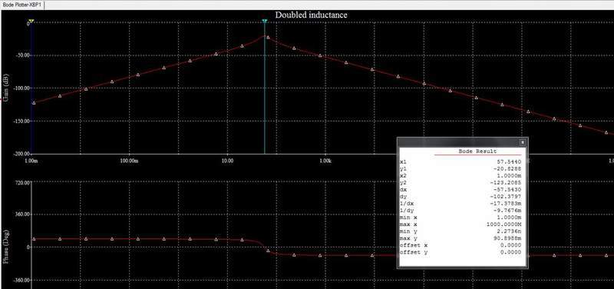614x289 pixels.
Task: Select the dy value -102.3797 row
Action: (x=460, y=196)
